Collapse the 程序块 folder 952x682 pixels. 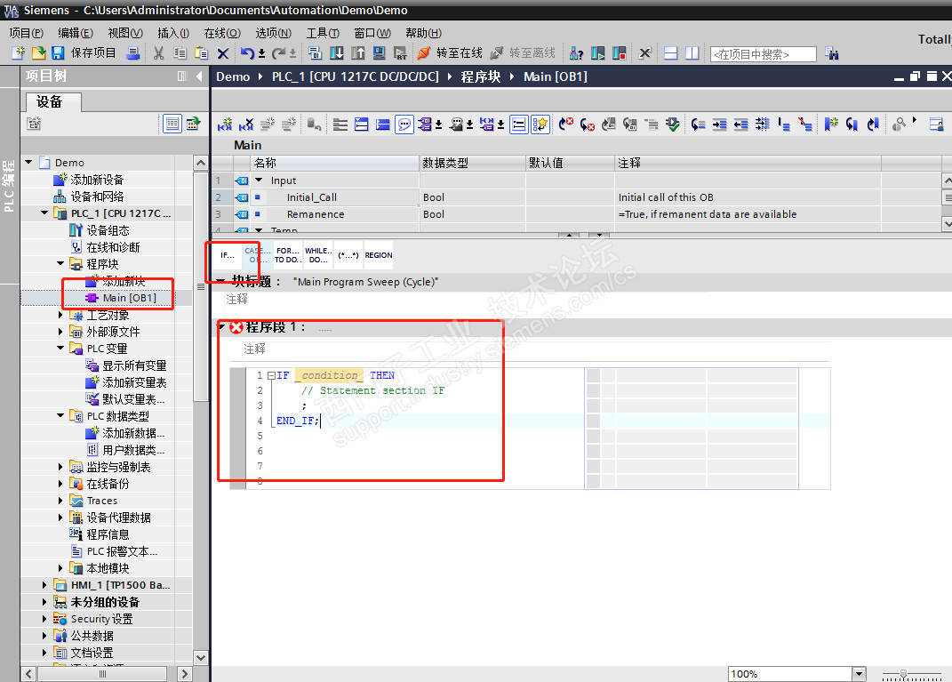(x=60, y=263)
